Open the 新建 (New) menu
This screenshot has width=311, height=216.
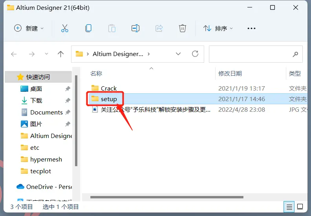pos(29,28)
